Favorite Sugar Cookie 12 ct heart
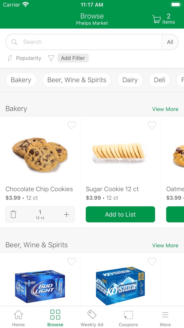Viewport: 184px width, 328px height. [152, 125]
